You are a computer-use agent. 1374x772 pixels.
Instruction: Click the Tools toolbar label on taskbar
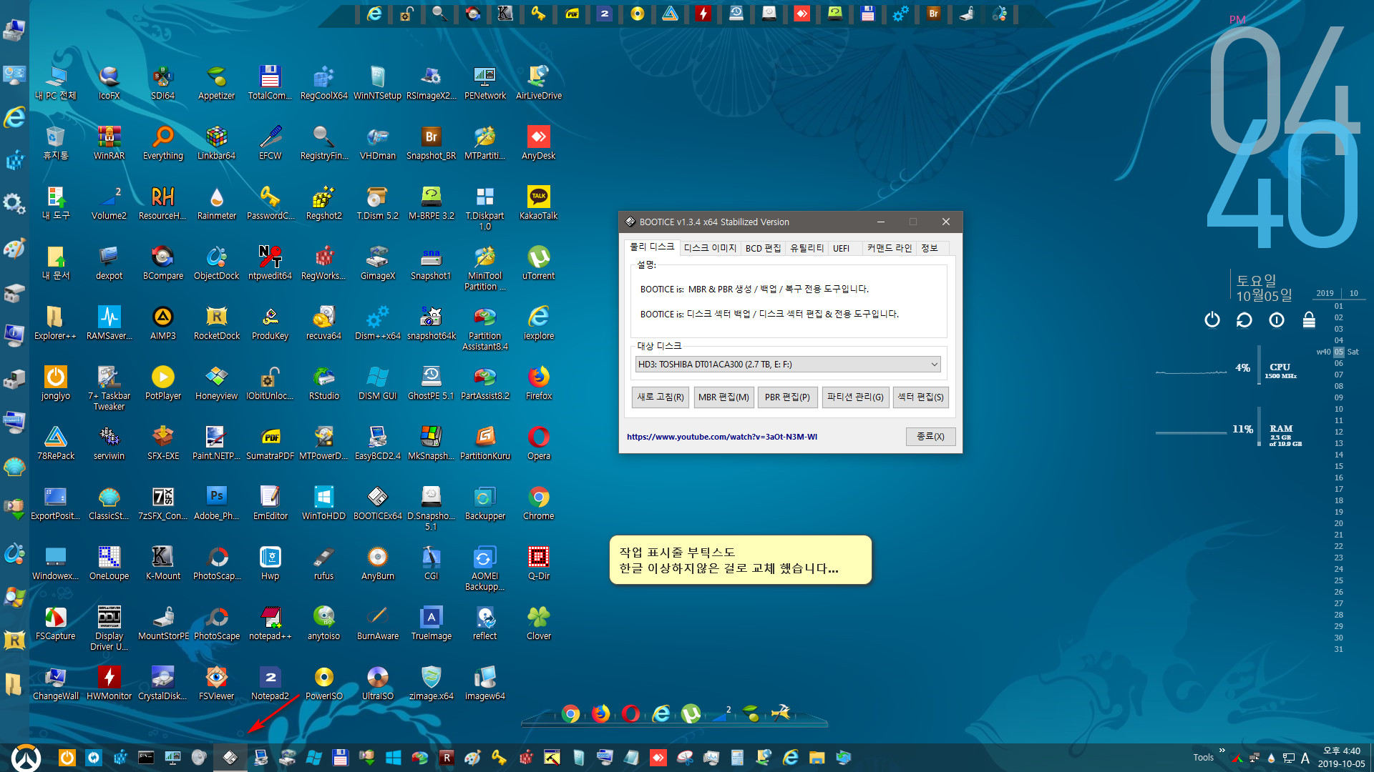coord(1203,758)
